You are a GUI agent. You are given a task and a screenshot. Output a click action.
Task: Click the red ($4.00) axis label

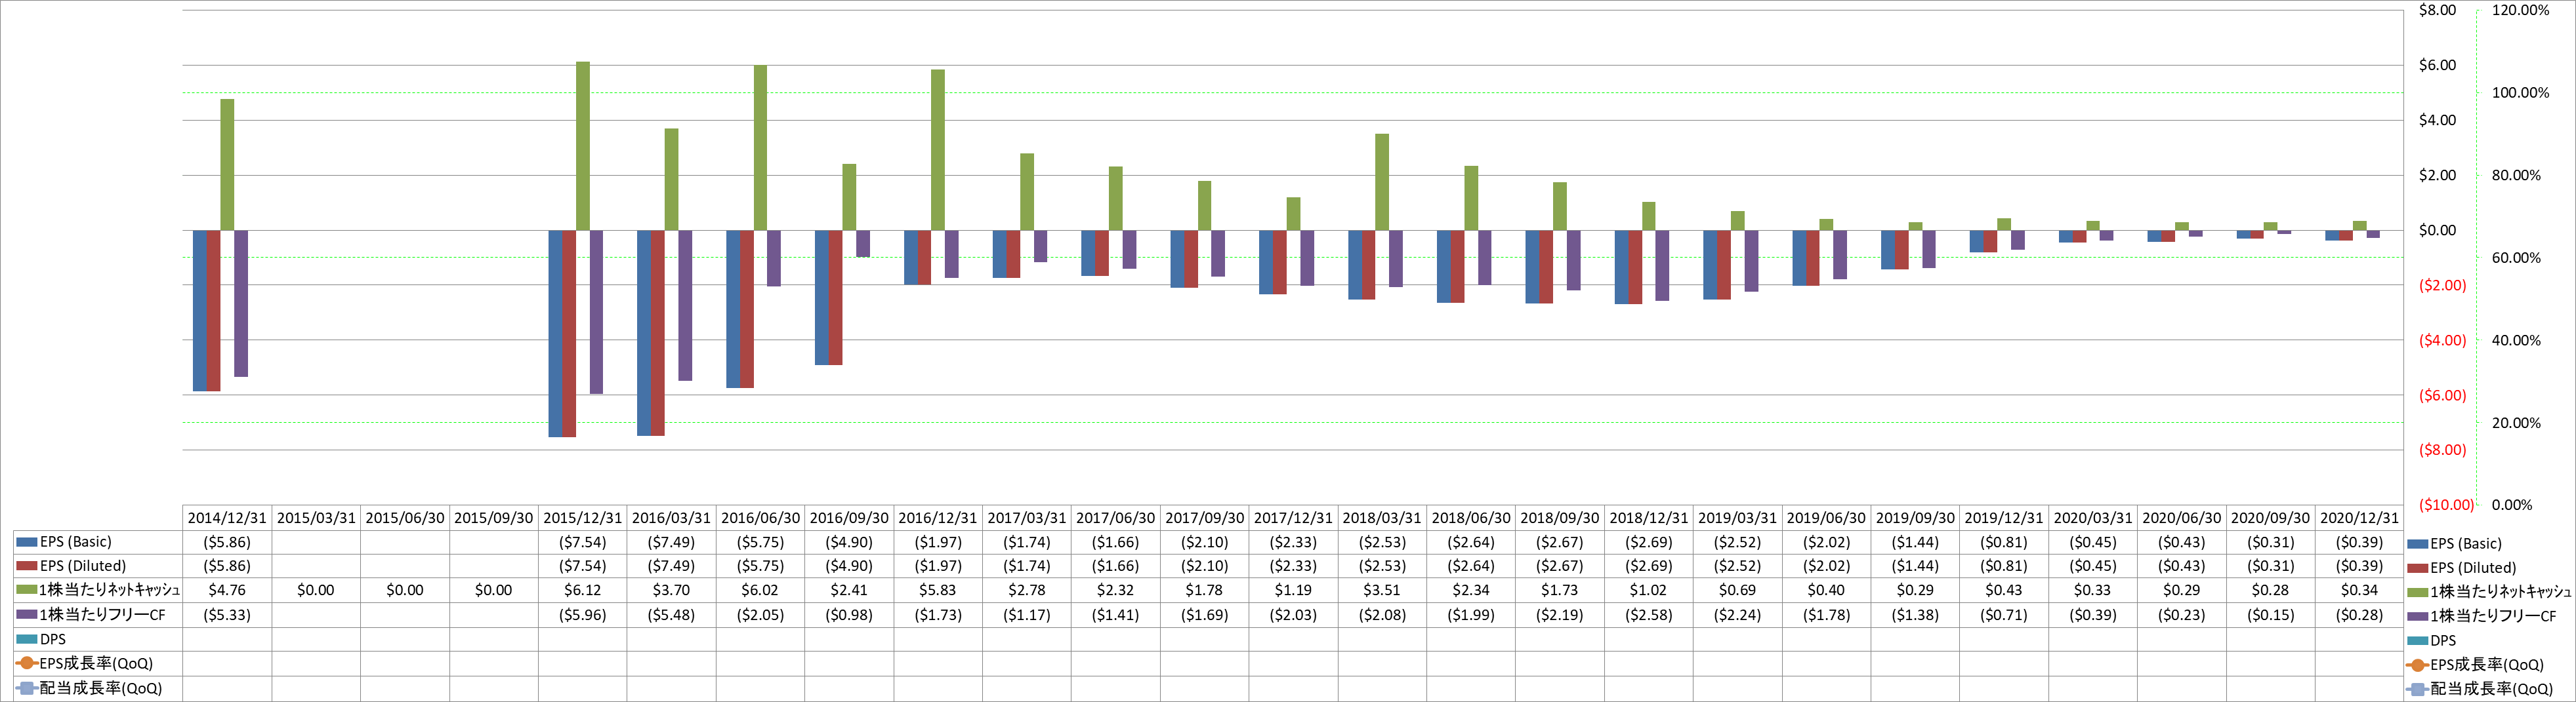point(2442,341)
